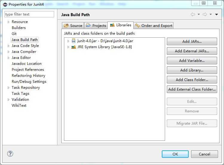Select the Libraries tab

[121, 25]
